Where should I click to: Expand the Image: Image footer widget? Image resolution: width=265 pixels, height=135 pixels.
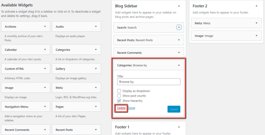[256, 36]
